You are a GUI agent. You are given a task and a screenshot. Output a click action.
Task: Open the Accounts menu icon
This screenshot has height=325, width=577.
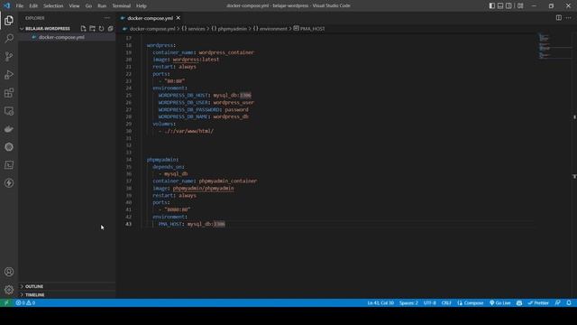pos(9,272)
